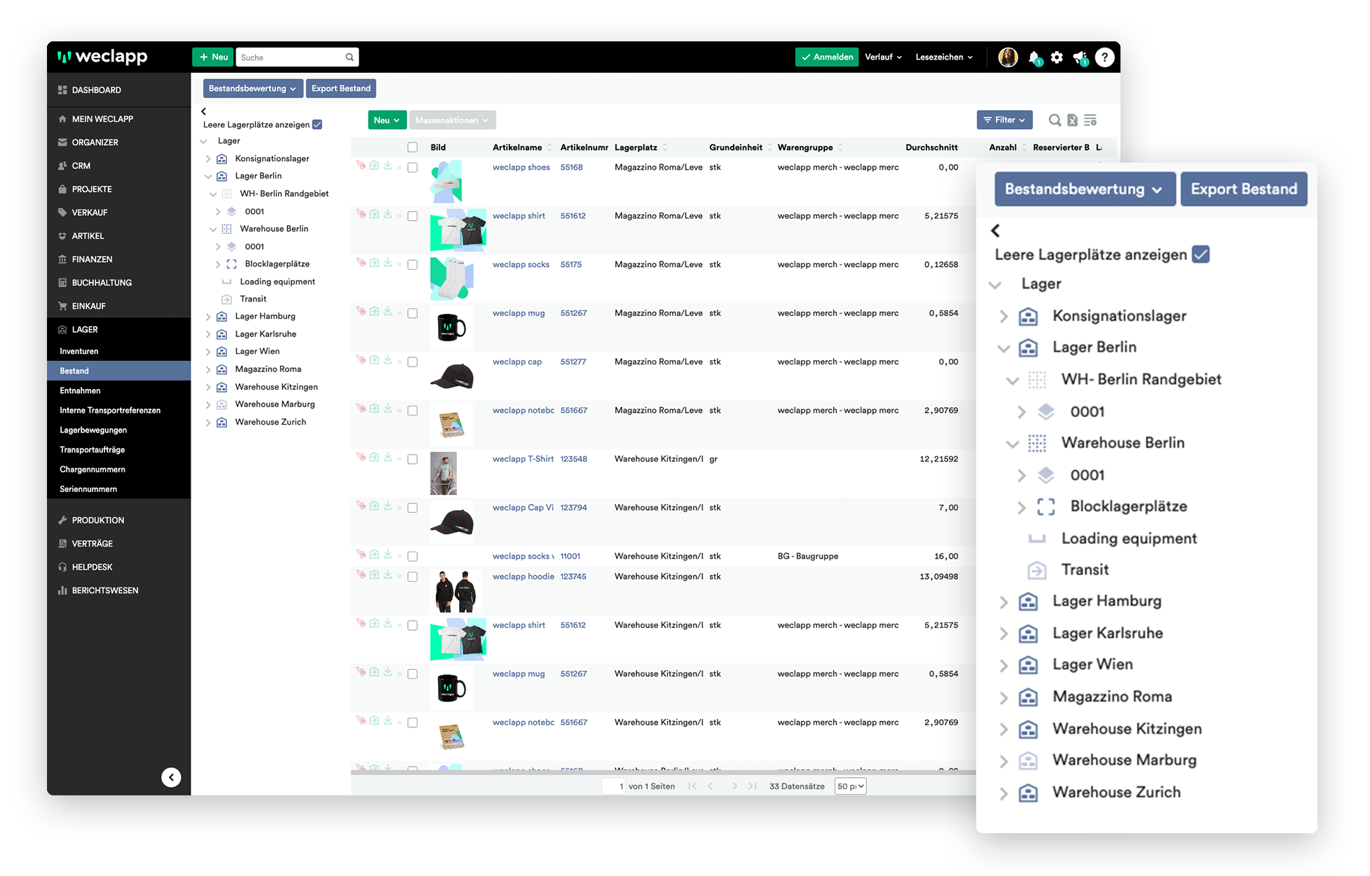Image resolution: width=1370 pixels, height=876 pixels.
Task: Toggle Leere Lagerplätze anzeigen checkbox
Action: (317, 125)
